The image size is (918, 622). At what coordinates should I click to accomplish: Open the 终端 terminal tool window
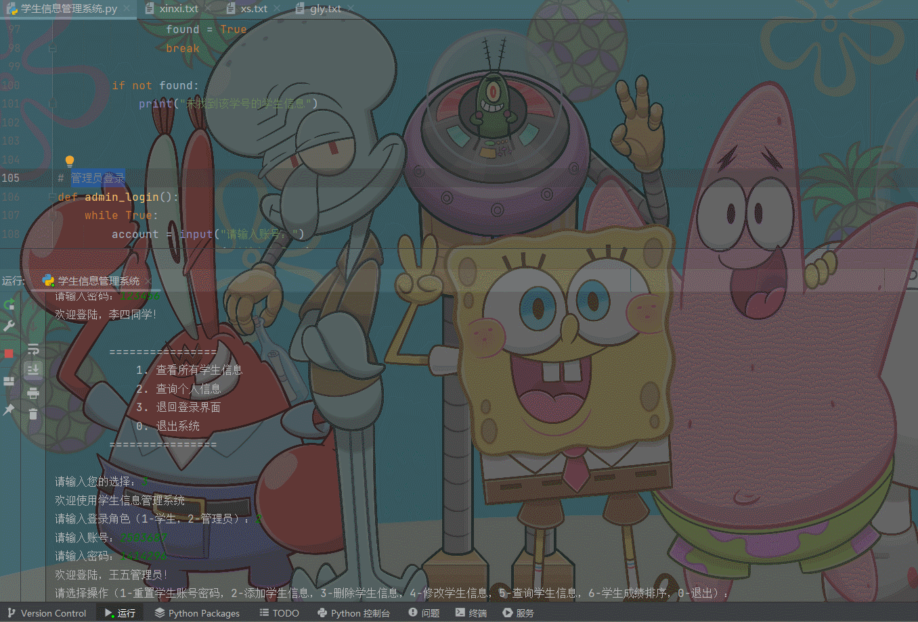click(471, 613)
